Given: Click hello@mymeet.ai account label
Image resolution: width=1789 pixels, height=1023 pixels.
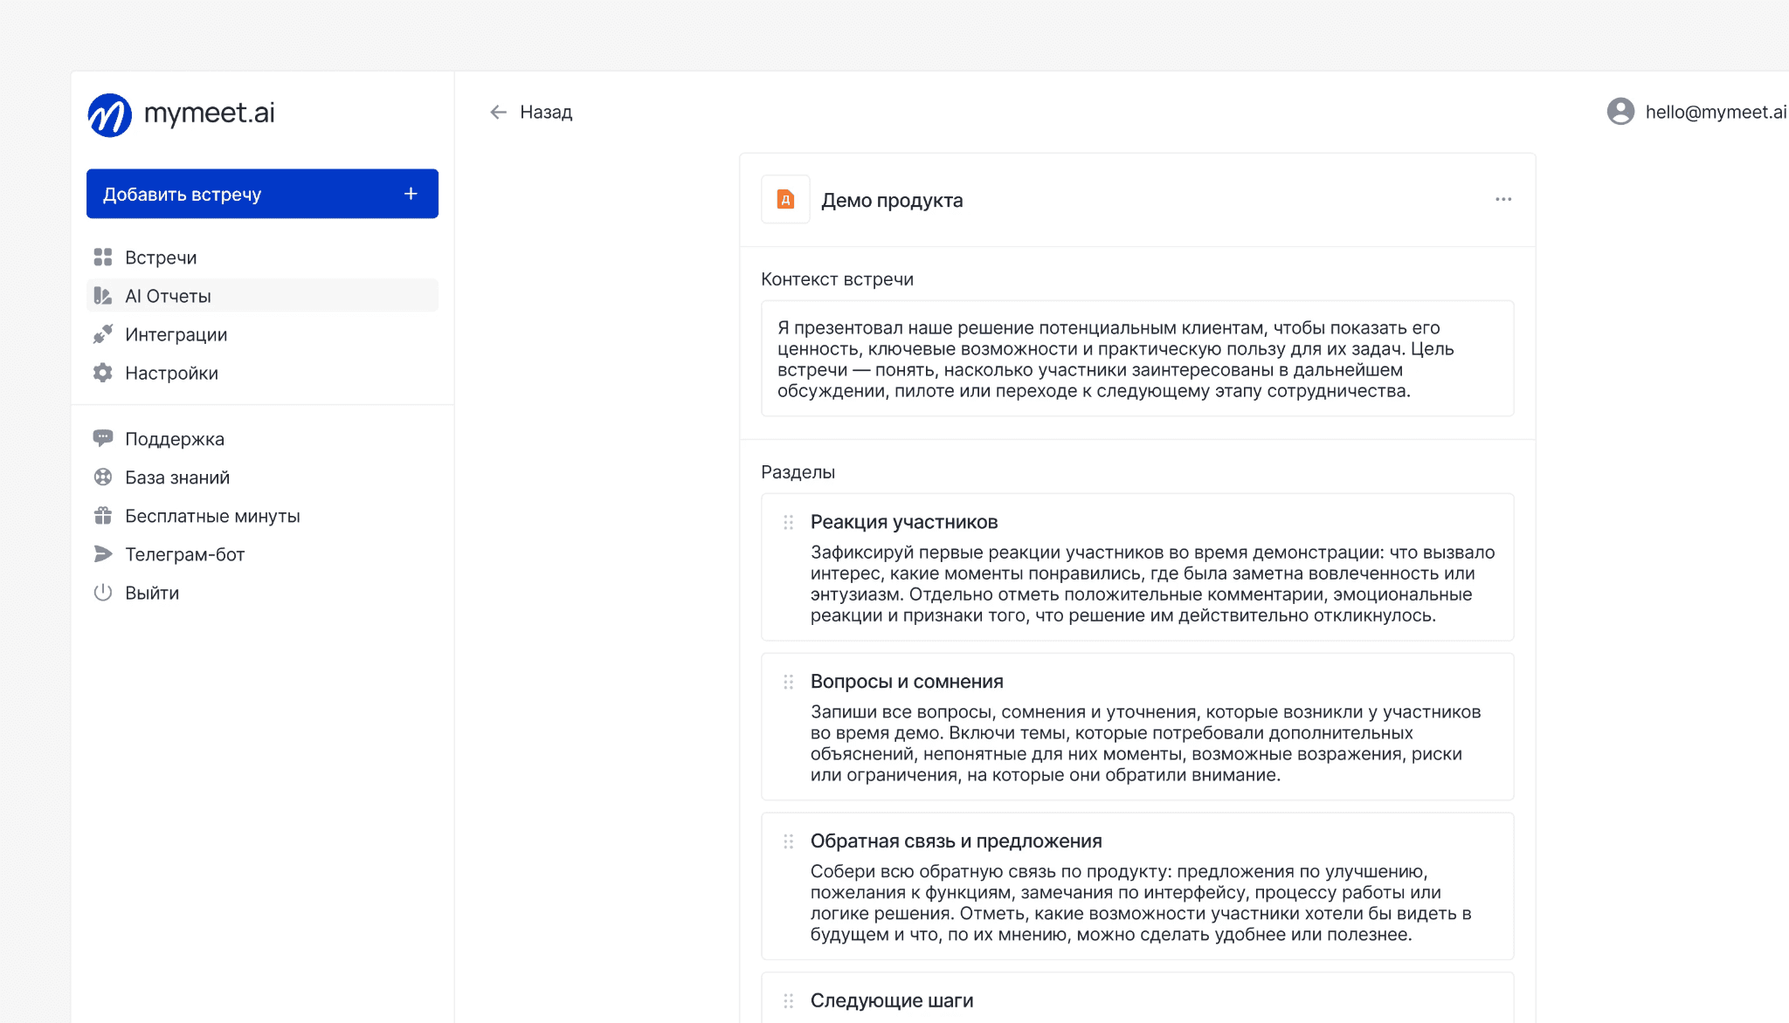Looking at the screenshot, I should pos(1716,112).
